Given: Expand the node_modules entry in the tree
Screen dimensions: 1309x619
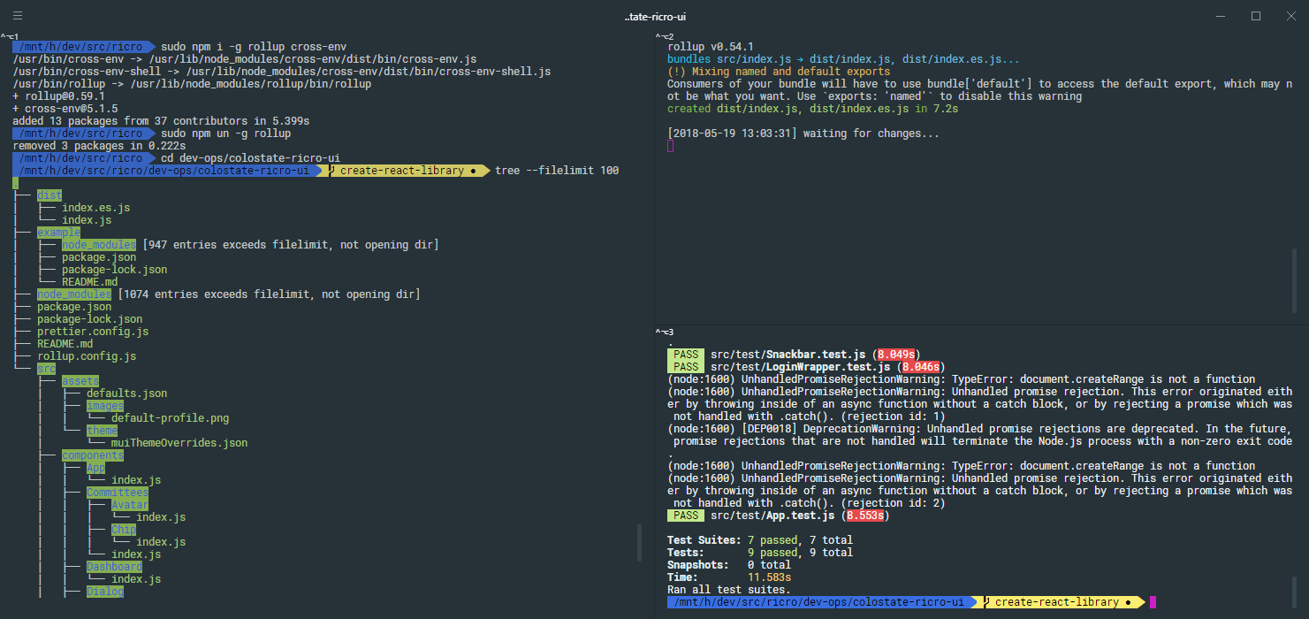Looking at the screenshot, I should pos(74,294).
